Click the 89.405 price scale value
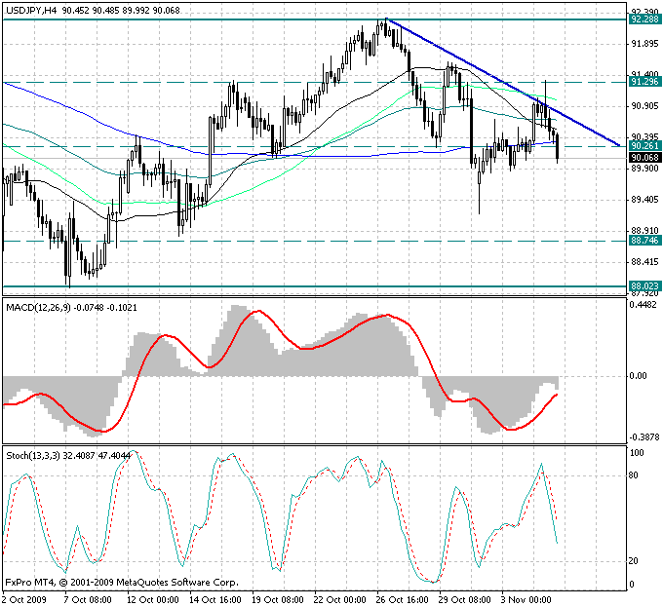Image resolution: width=663 pixels, height=607 pixels. point(644,200)
